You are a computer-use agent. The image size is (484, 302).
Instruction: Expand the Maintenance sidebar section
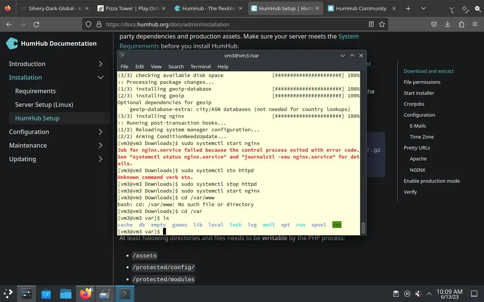point(101,145)
